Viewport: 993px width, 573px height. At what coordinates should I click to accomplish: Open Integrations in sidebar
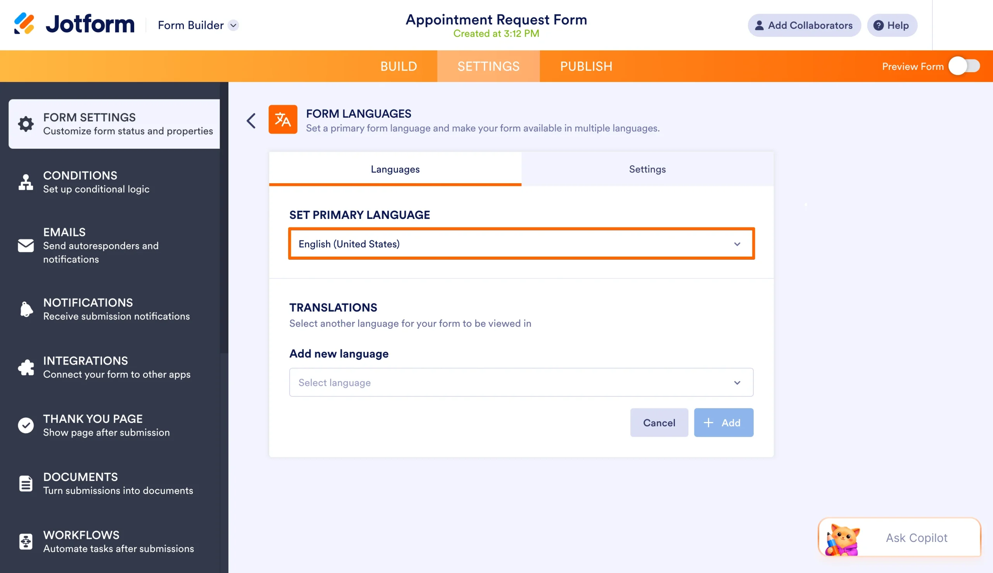[114, 368]
